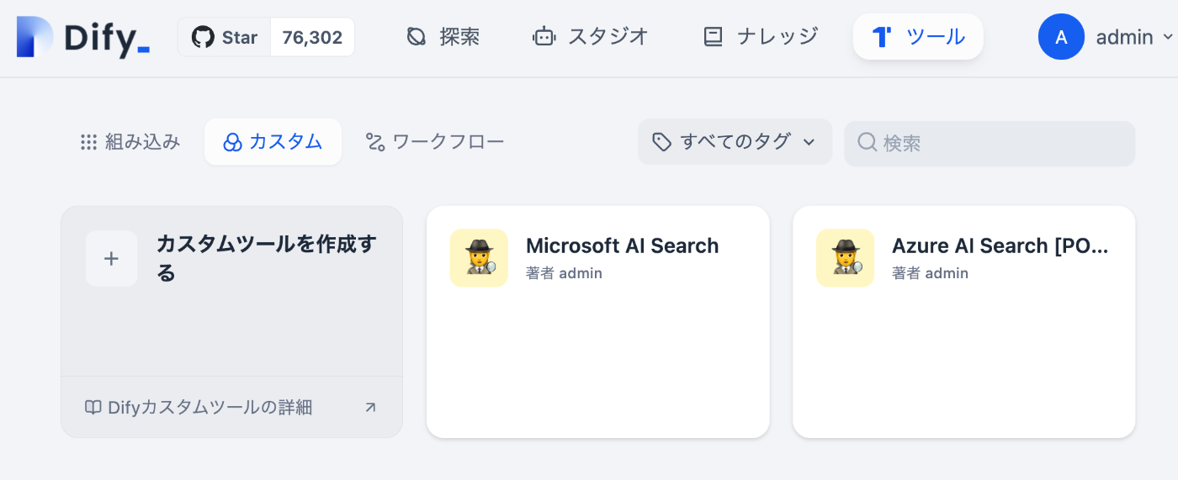This screenshot has height=480, width=1178.
Task: Open Difyカスタムツールの詳細 link
Action: (x=199, y=408)
